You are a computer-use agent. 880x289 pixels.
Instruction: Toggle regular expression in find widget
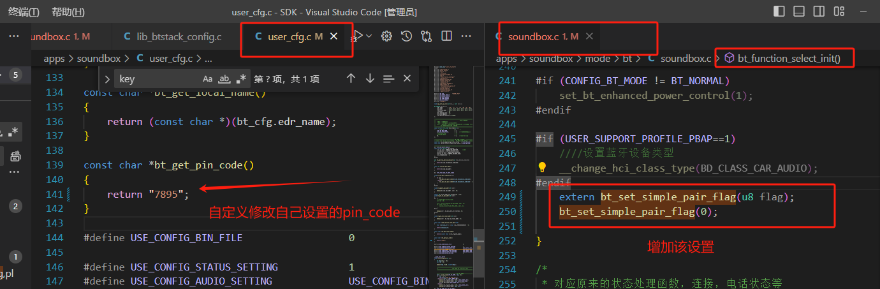(241, 79)
